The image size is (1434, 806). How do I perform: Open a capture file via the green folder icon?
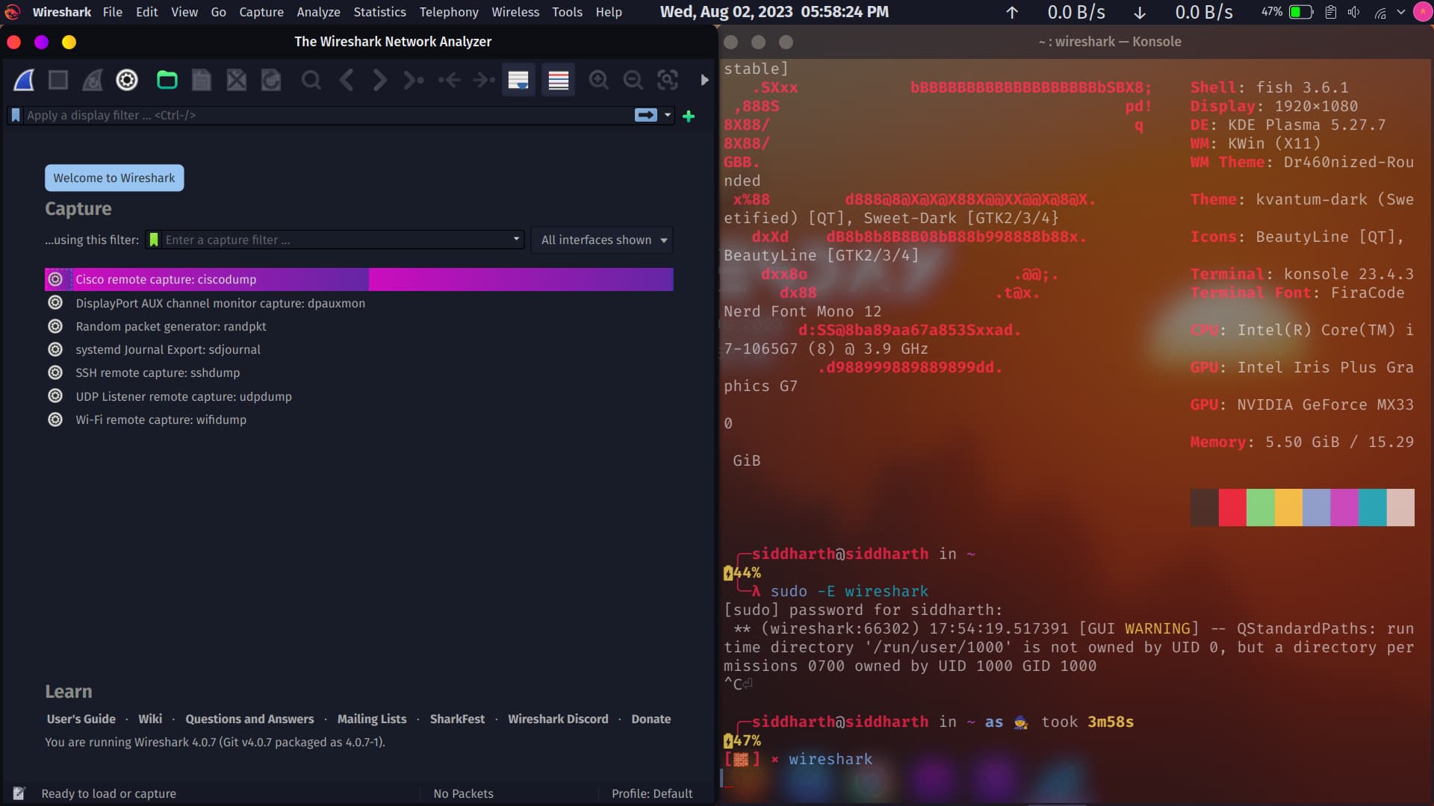167,80
